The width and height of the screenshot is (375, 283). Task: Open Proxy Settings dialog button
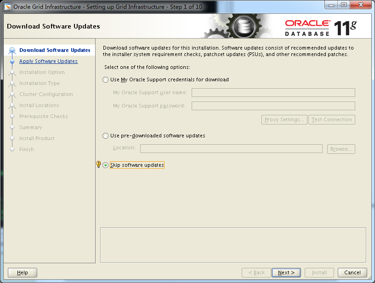[284, 119]
